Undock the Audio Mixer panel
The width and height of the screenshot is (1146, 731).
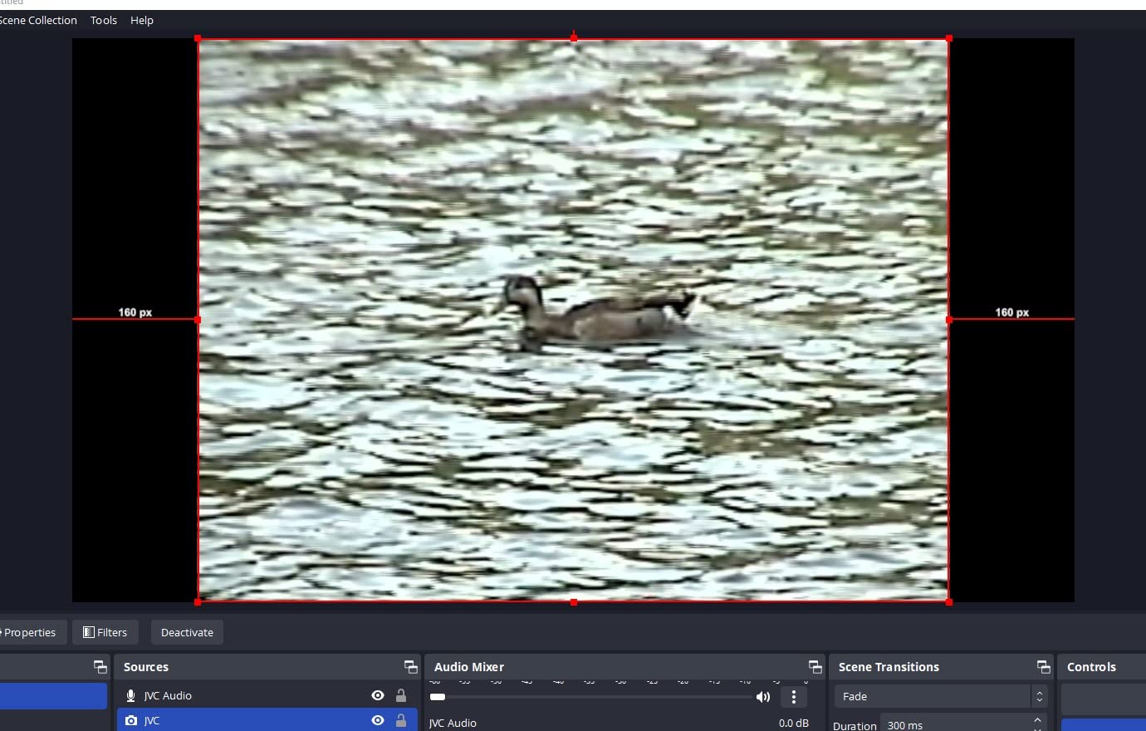click(815, 667)
